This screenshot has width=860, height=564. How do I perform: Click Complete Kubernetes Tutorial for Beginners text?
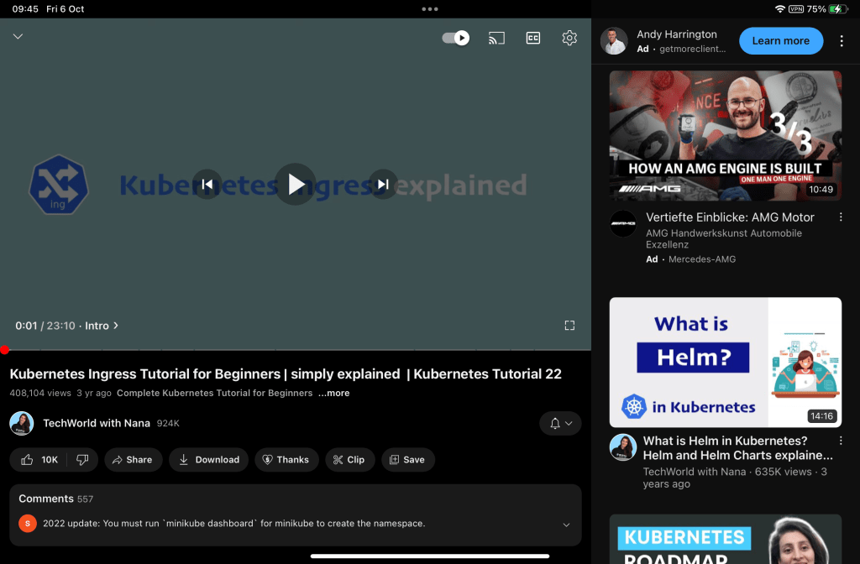pyautogui.click(x=214, y=393)
